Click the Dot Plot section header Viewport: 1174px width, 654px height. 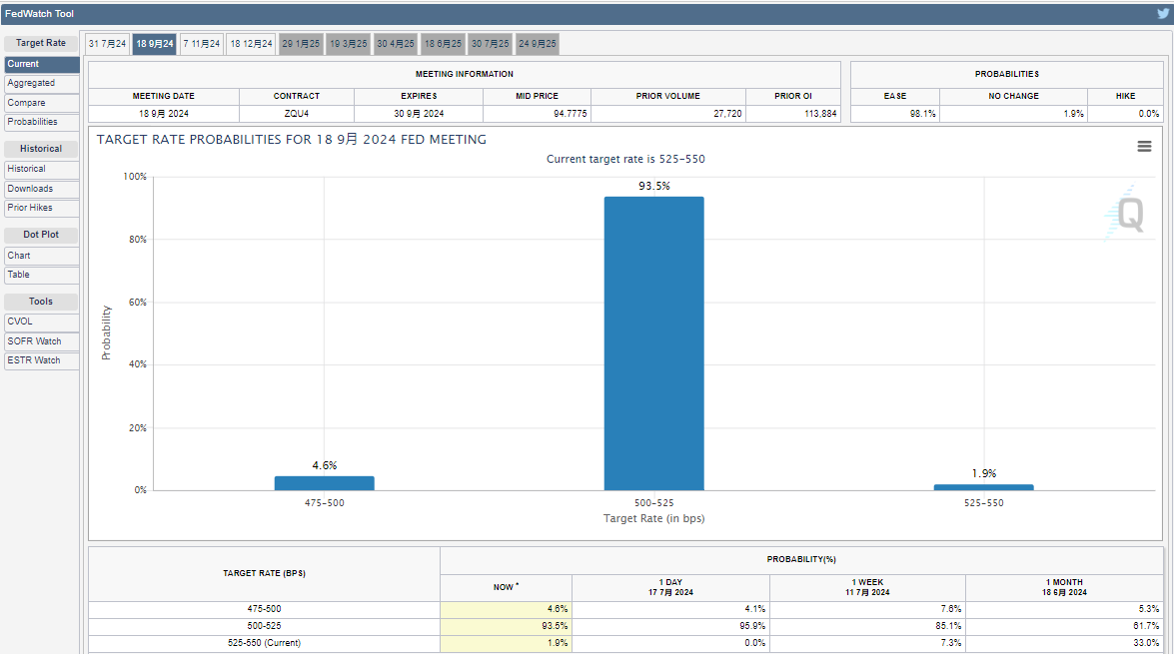[x=41, y=235]
